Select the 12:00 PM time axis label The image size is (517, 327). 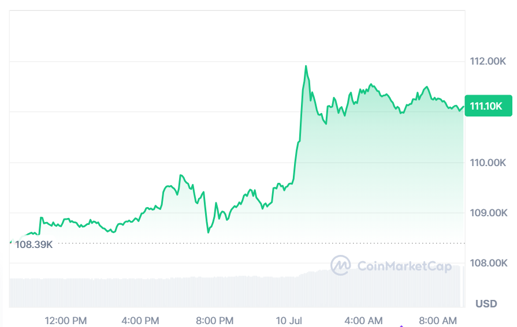pyautogui.click(x=66, y=321)
